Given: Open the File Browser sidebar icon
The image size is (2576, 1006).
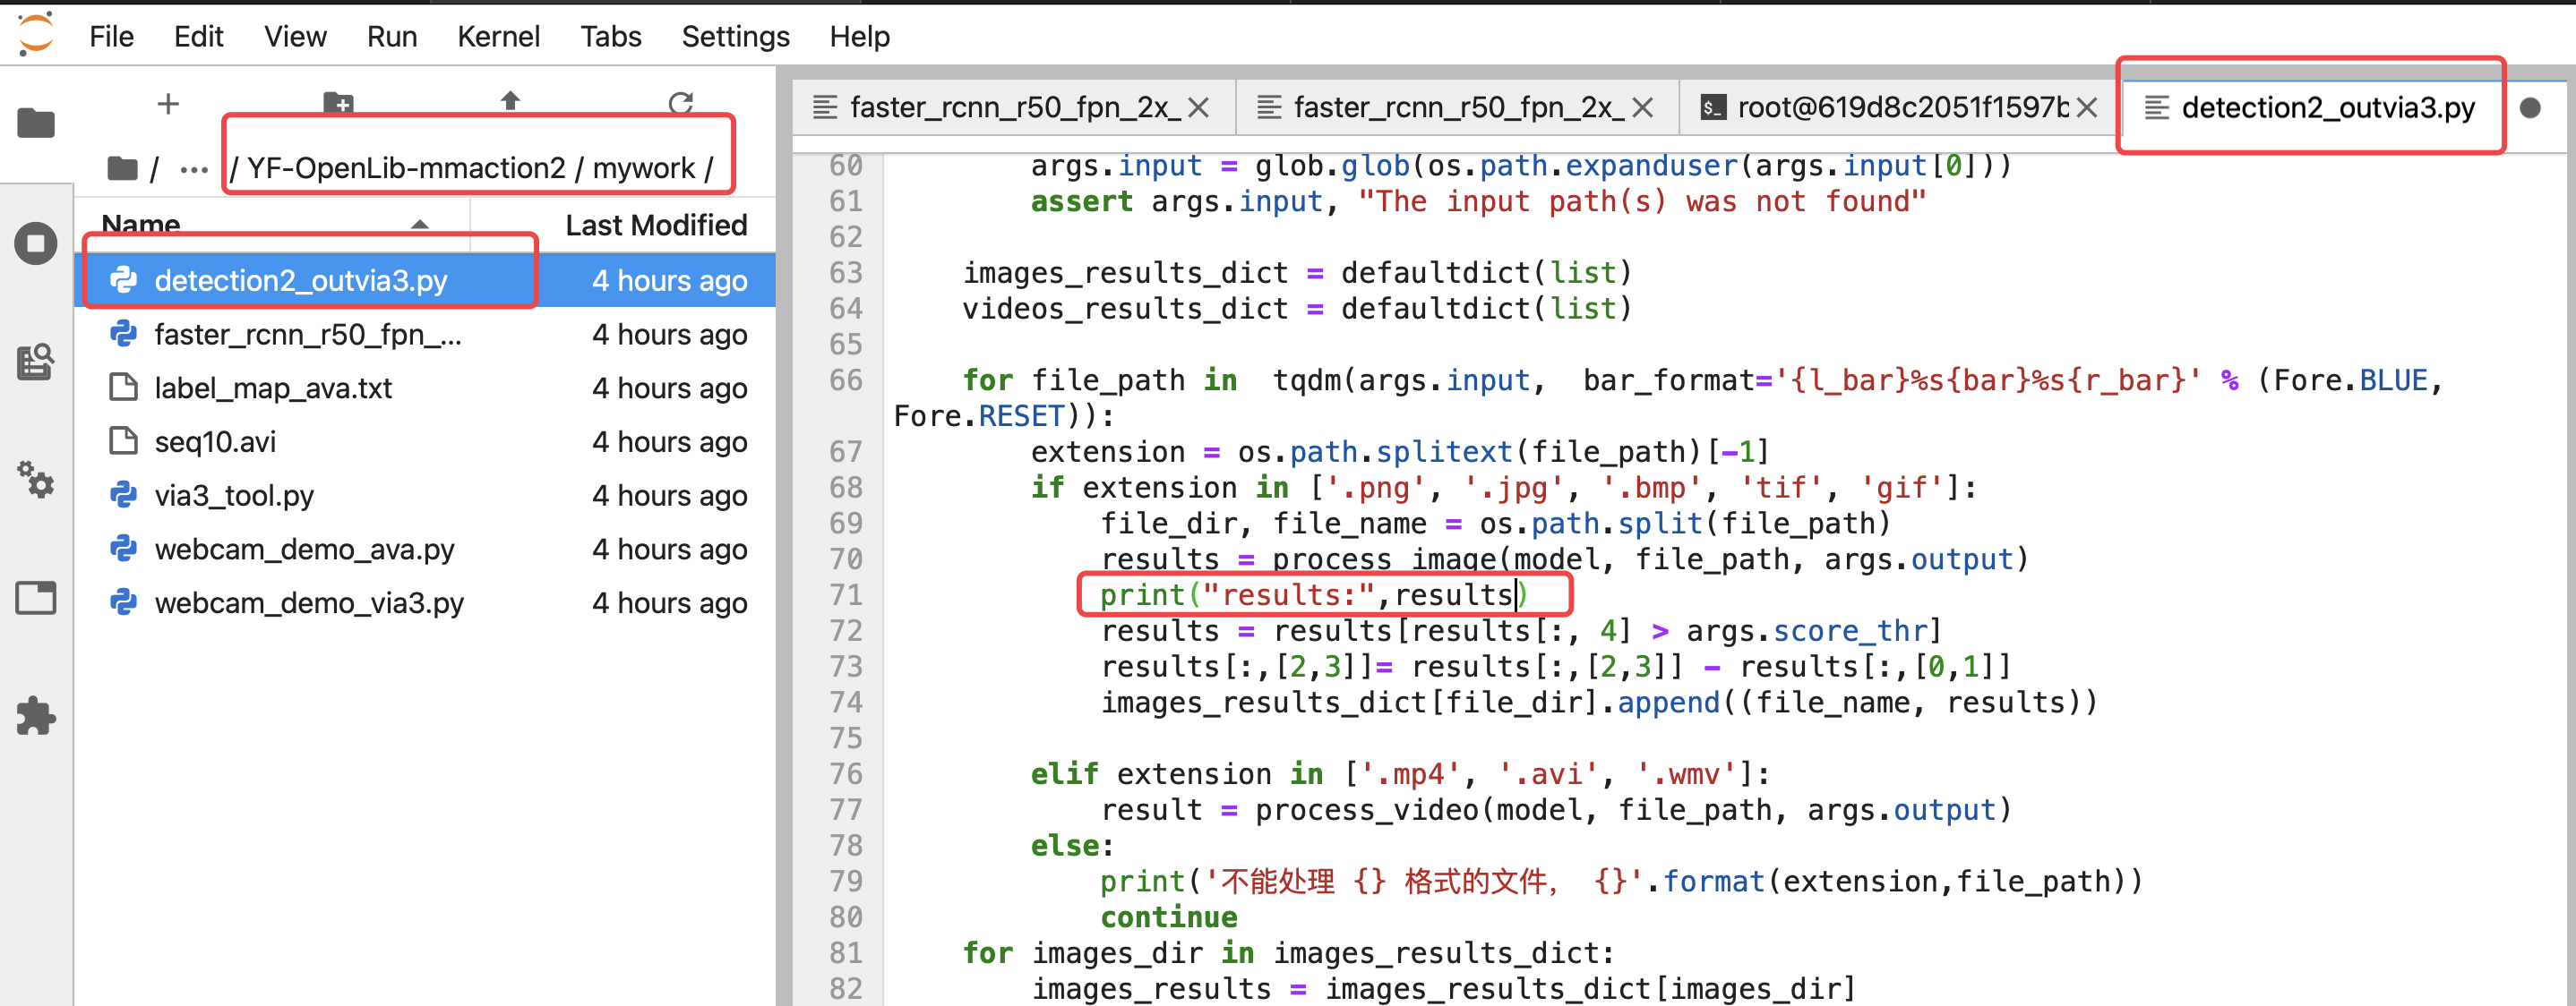Looking at the screenshot, I should click(36, 123).
